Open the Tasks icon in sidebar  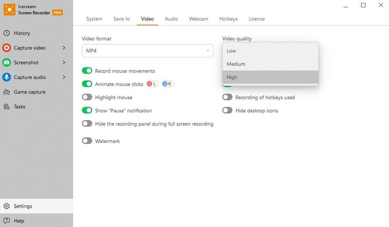[7, 106]
